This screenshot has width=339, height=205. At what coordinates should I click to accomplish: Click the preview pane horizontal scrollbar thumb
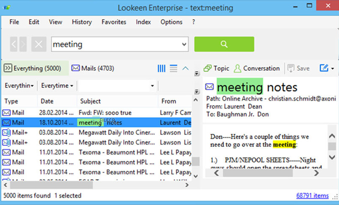[x=258, y=173]
